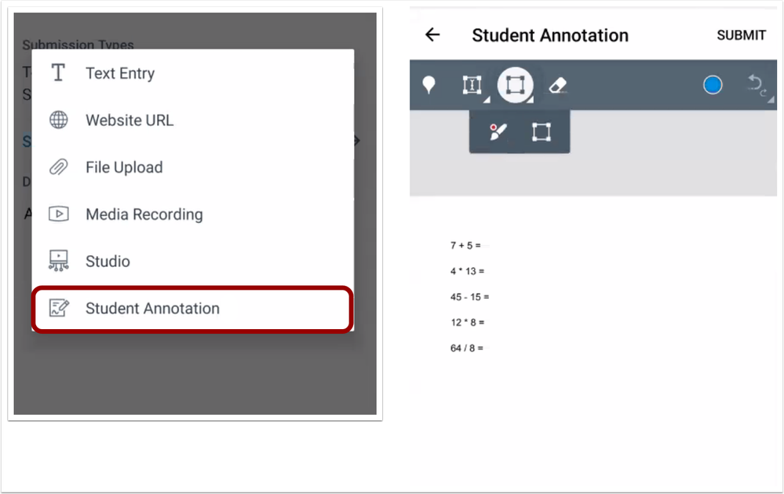Click the '7 + 5 =' problem
This screenshot has width=784, height=494.
(x=465, y=245)
